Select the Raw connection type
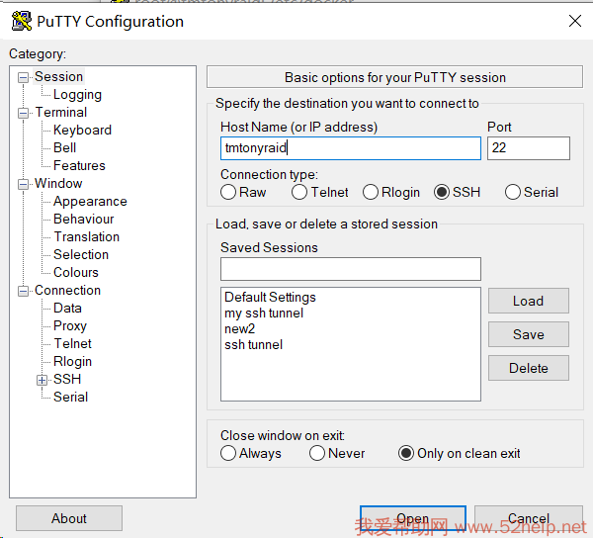 click(229, 193)
